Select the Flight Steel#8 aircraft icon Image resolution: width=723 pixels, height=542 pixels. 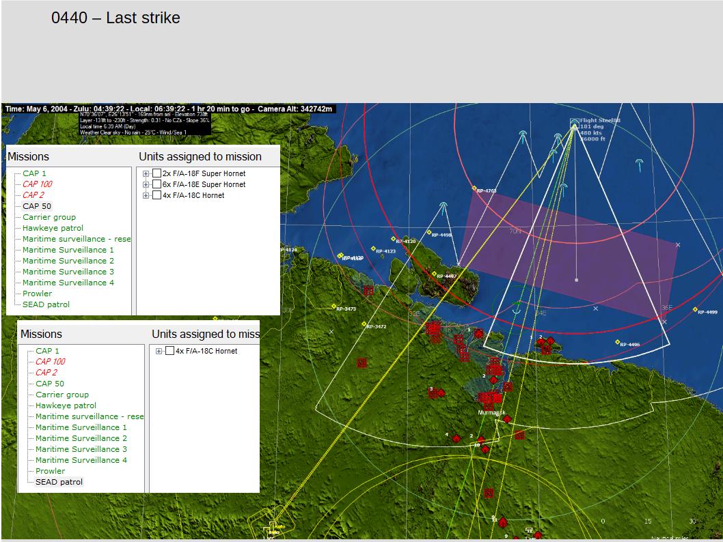pos(574,123)
